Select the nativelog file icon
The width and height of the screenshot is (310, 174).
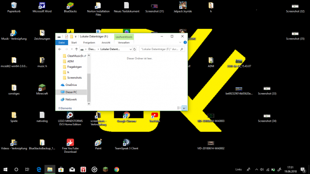pyautogui.click(x=42, y=117)
